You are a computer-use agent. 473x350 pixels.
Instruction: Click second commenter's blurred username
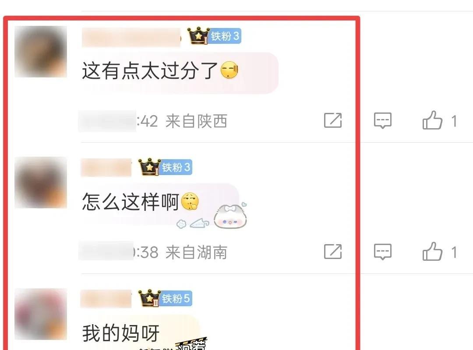[106, 167]
